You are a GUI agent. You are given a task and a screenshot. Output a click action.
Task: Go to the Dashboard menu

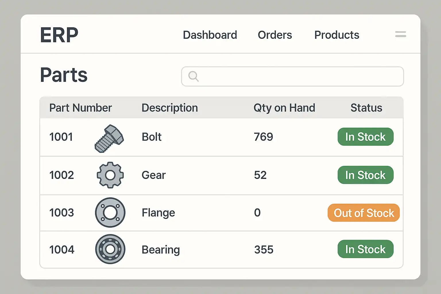click(210, 35)
